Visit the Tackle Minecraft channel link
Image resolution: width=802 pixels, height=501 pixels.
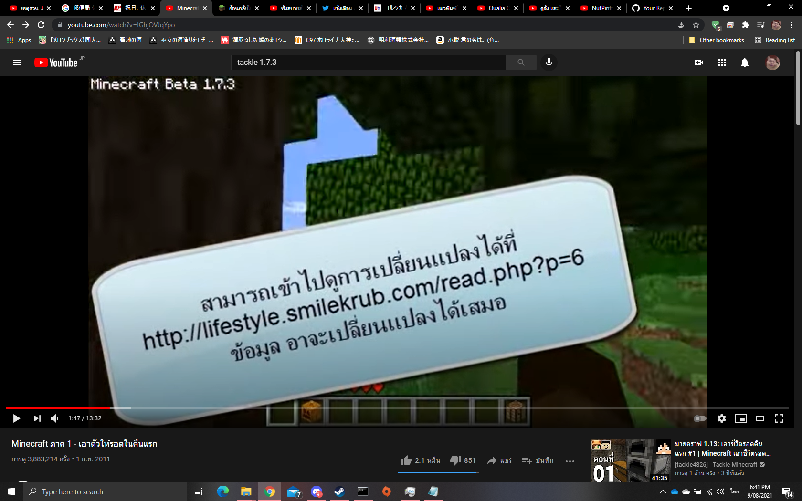716,464
